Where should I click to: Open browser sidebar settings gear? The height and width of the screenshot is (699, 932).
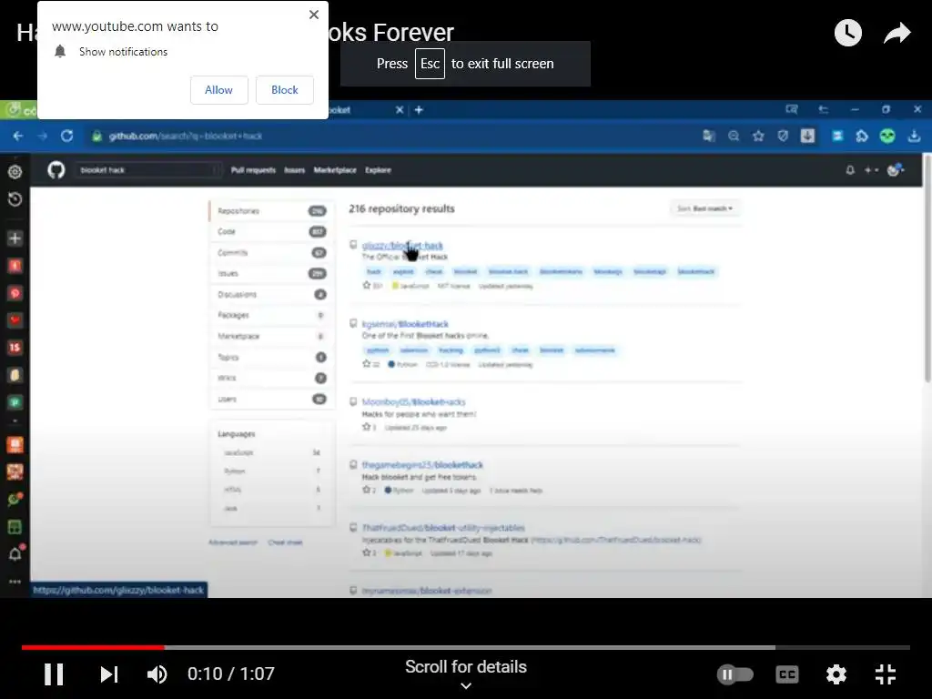coord(15,172)
